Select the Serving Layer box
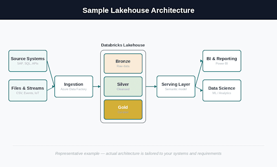This screenshot has width=277, height=167. tap(176, 87)
